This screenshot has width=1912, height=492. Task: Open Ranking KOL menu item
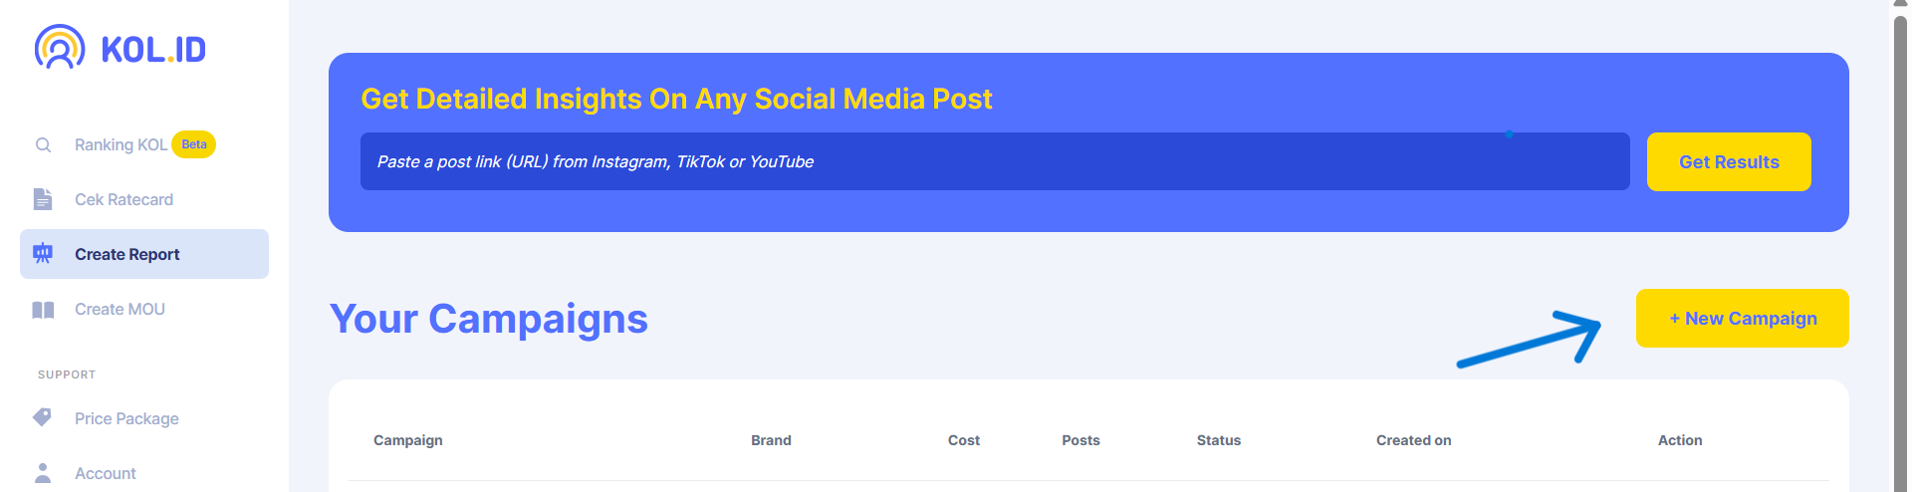pos(120,145)
